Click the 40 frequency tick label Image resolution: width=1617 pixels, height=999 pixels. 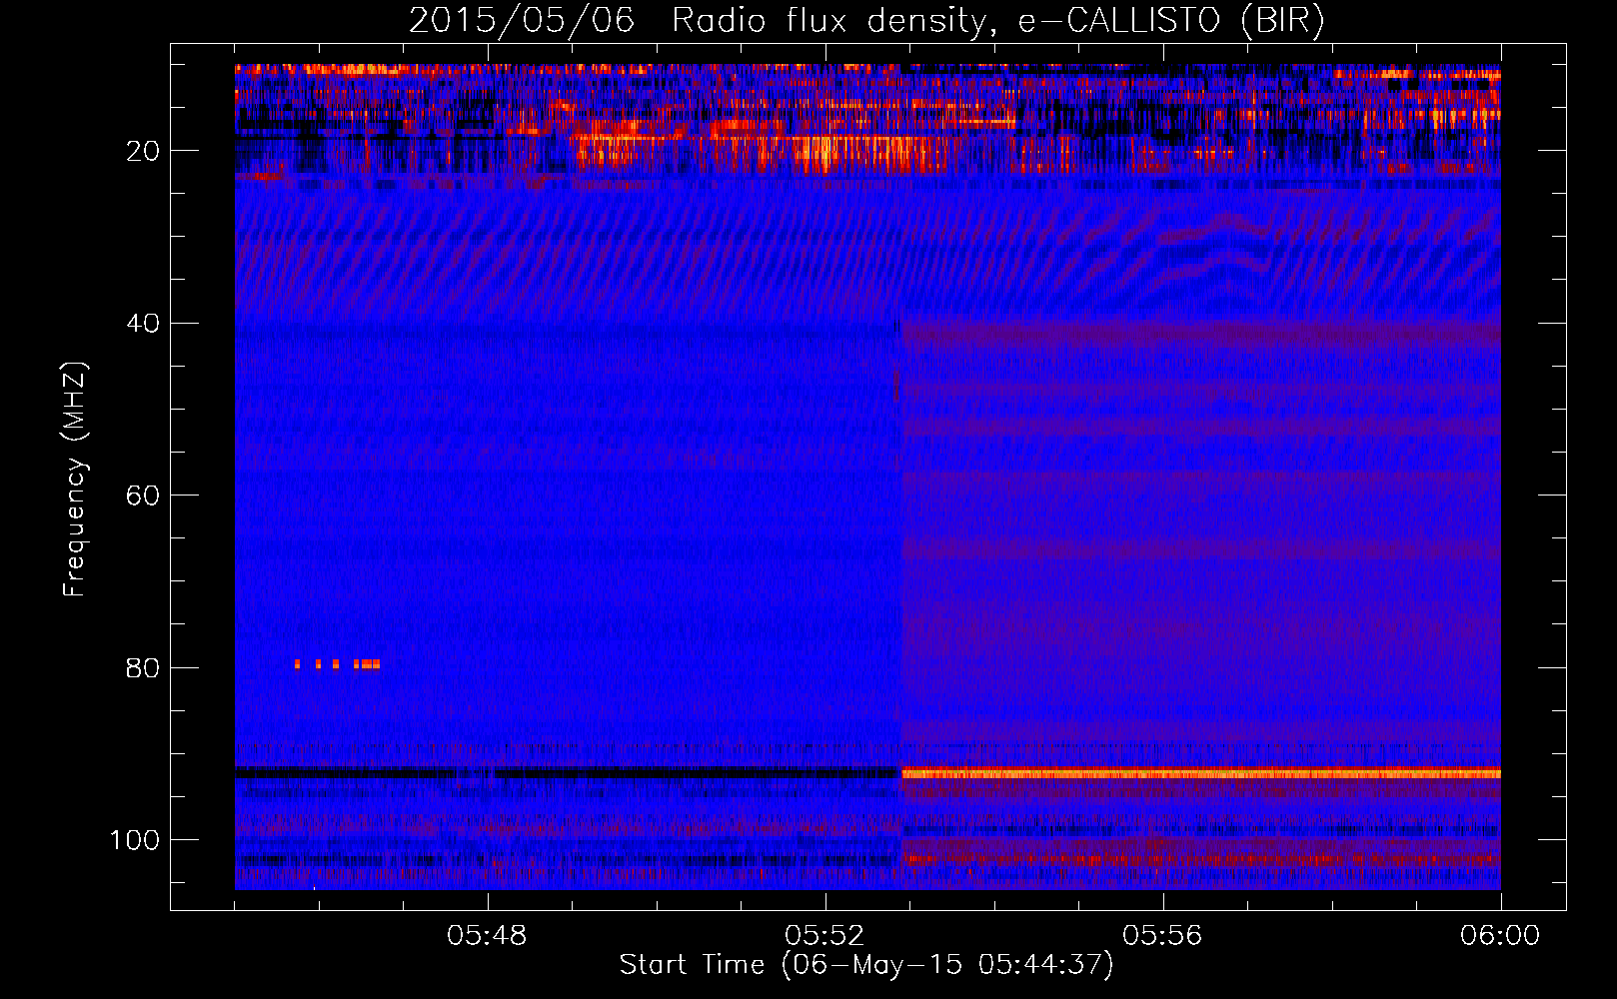tap(143, 324)
